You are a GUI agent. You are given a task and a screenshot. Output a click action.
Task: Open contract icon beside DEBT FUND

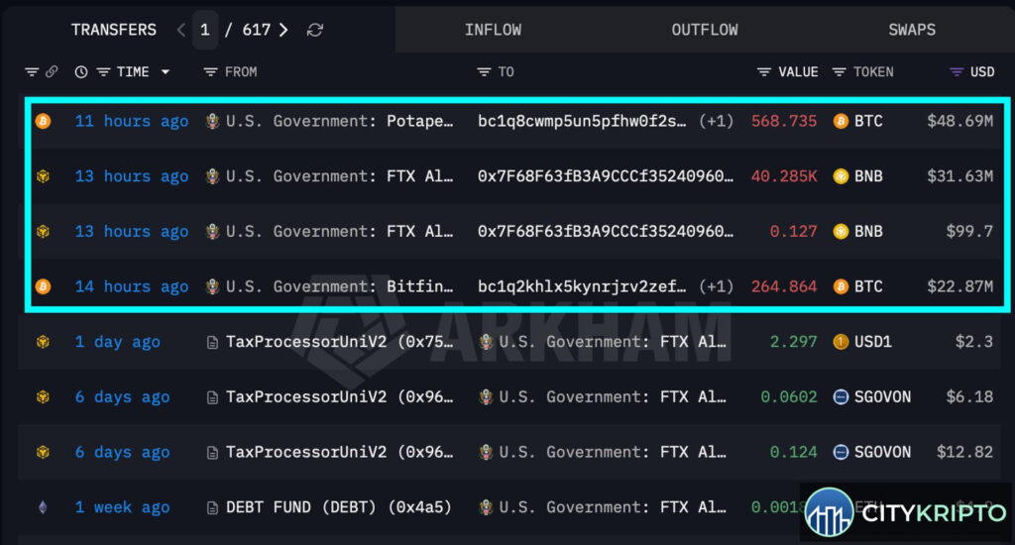212,507
